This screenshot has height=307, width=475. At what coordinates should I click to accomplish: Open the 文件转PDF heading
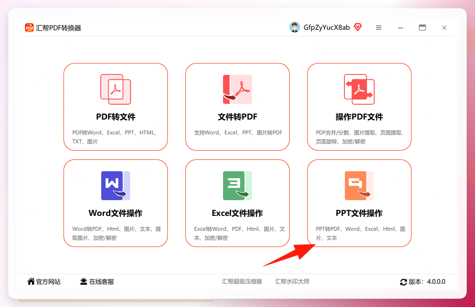point(237,117)
